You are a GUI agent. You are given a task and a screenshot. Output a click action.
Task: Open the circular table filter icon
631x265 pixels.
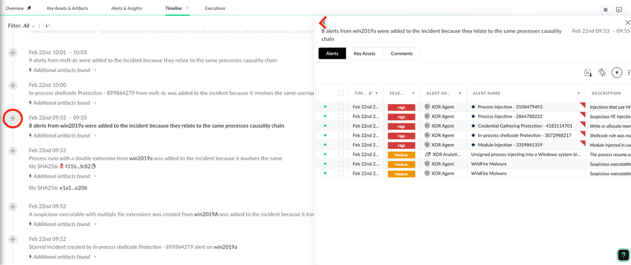click(617, 73)
